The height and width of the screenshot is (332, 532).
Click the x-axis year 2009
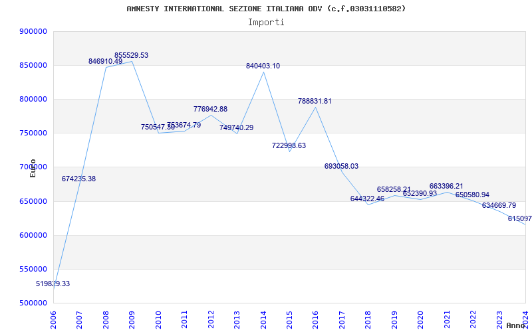pyautogui.click(x=132, y=319)
